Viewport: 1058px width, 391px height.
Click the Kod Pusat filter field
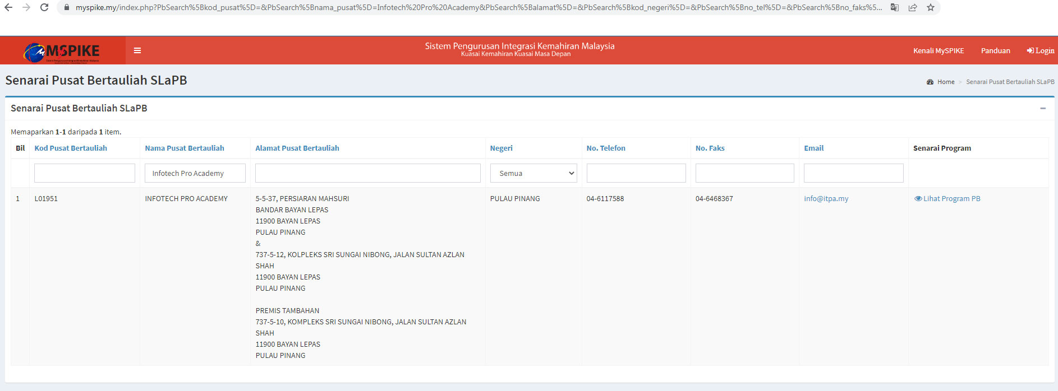[85, 173]
